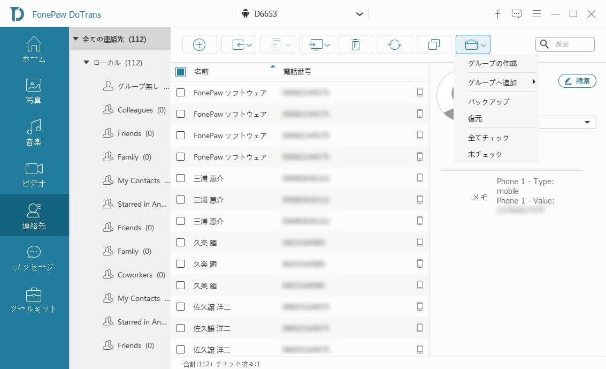Open メッセージ (Messages) section

pos(34,258)
